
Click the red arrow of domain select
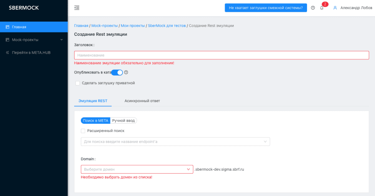(188, 169)
